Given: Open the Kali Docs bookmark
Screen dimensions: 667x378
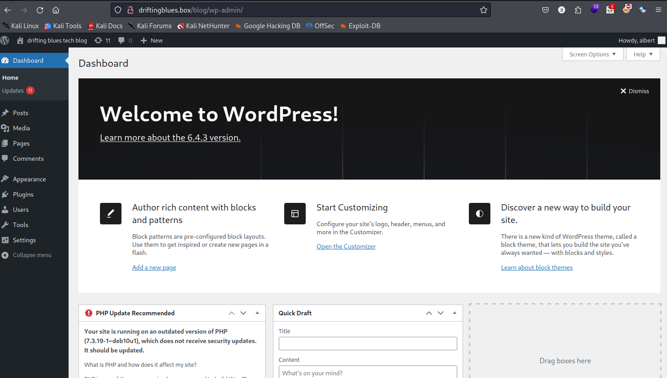Looking at the screenshot, I should coord(105,26).
